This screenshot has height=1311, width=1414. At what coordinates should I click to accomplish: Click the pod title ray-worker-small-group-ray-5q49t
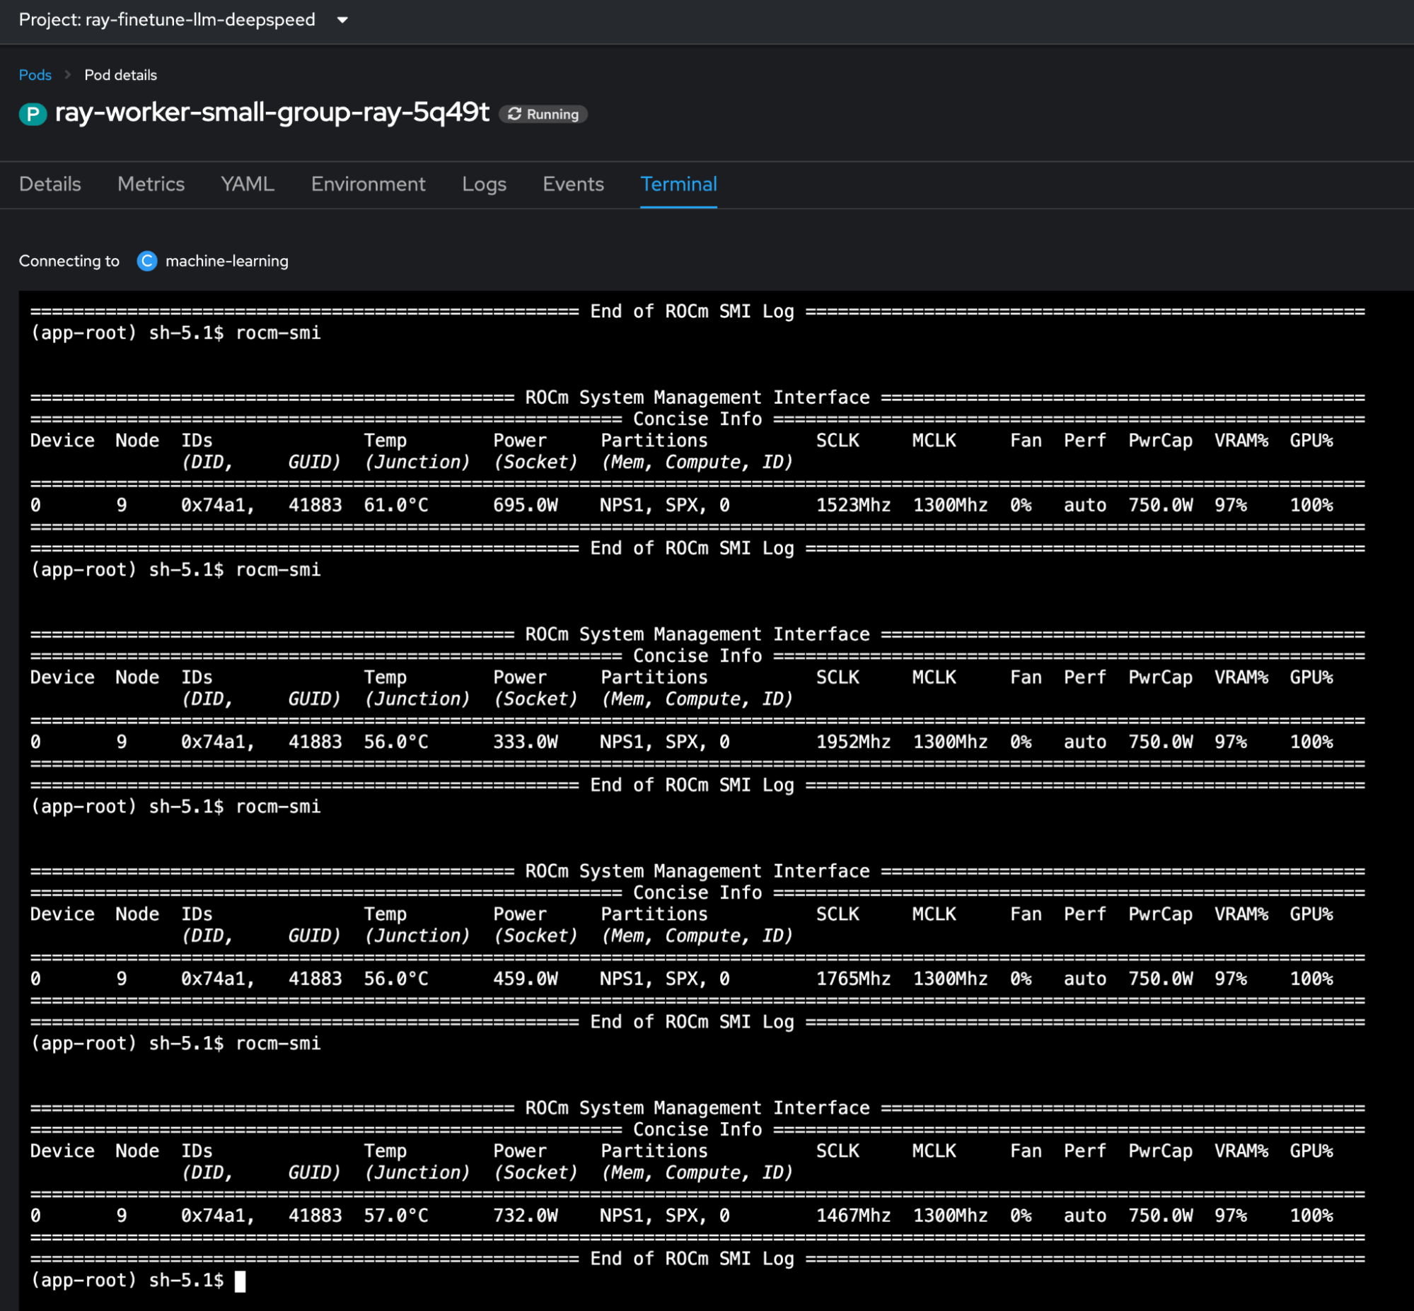click(272, 112)
